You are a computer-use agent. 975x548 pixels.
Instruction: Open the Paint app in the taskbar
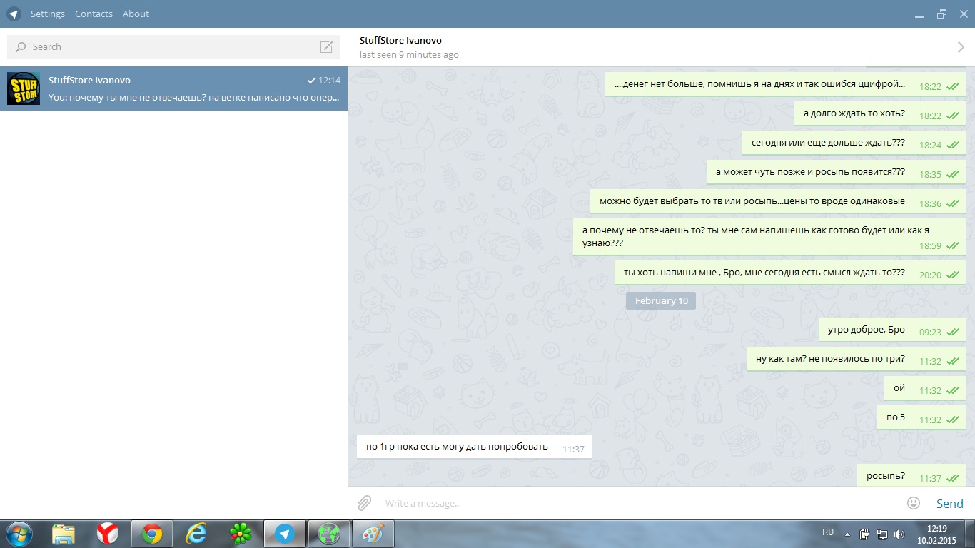click(x=373, y=534)
